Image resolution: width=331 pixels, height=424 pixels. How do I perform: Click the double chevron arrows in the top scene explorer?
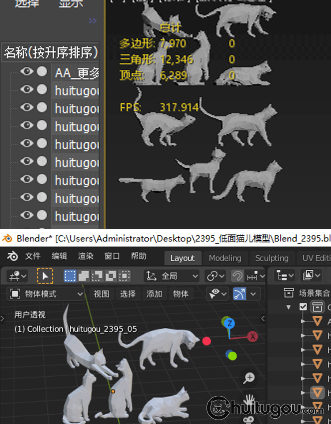tap(92, 21)
